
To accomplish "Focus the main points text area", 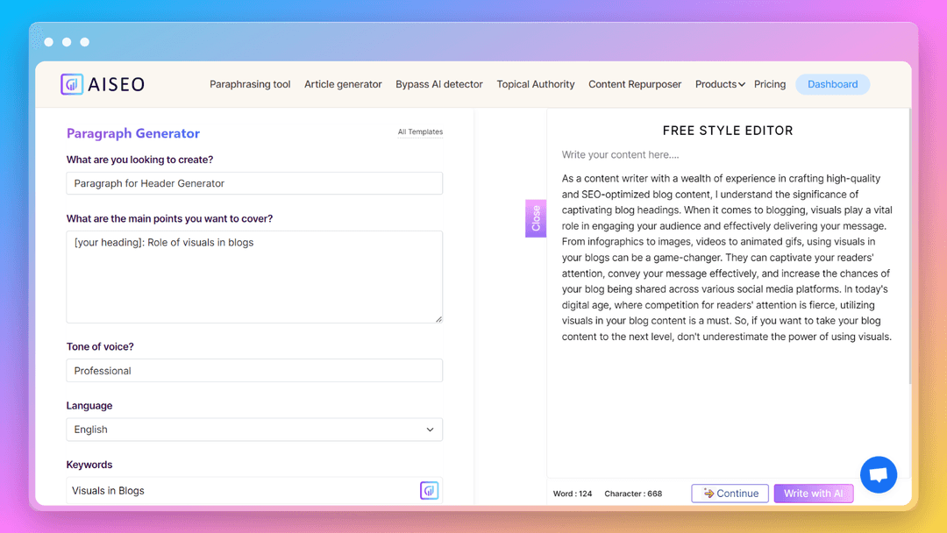I will tap(254, 276).
